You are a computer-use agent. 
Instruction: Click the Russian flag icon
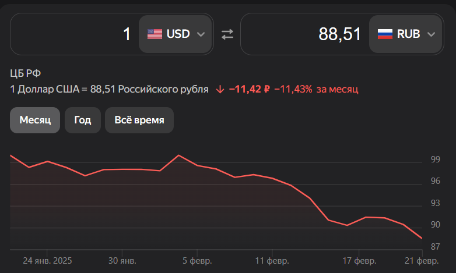[385, 34]
